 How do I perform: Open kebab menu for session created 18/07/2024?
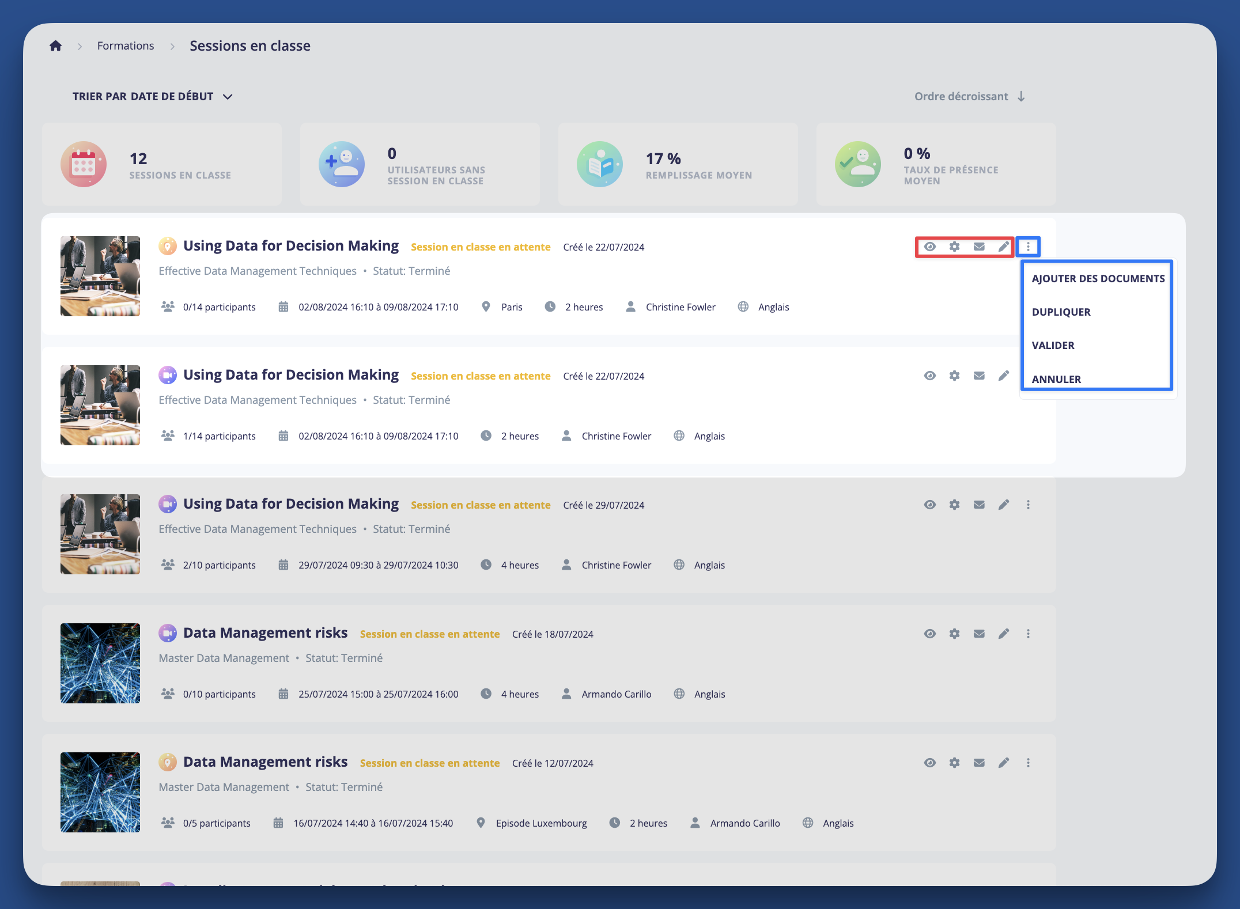[x=1028, y=634]
